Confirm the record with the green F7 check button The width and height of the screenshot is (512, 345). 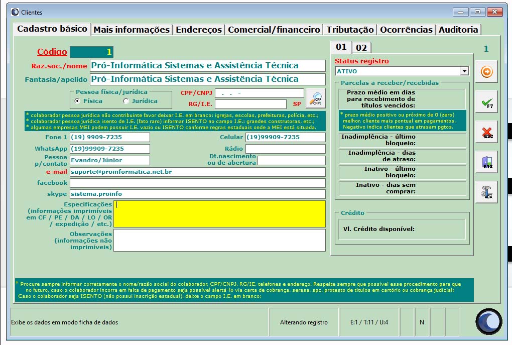click(x=486, y=101)
